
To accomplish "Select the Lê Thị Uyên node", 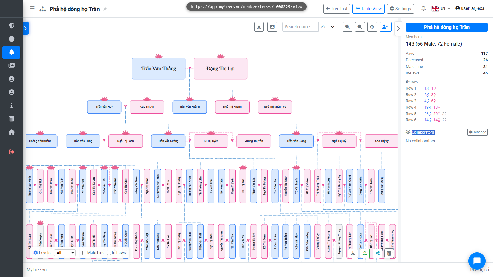I will tap(211, 141).
